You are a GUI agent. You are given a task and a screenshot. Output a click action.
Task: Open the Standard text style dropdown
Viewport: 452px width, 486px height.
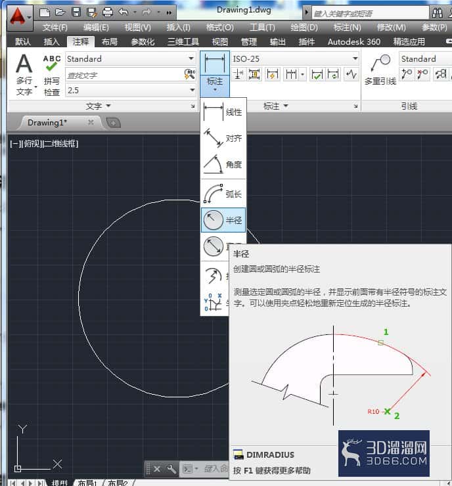pos(191,58)
